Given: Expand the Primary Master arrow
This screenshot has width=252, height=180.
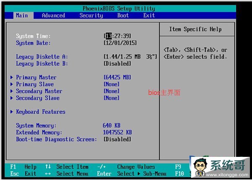Looking at the screenshot, I should 12,77.
